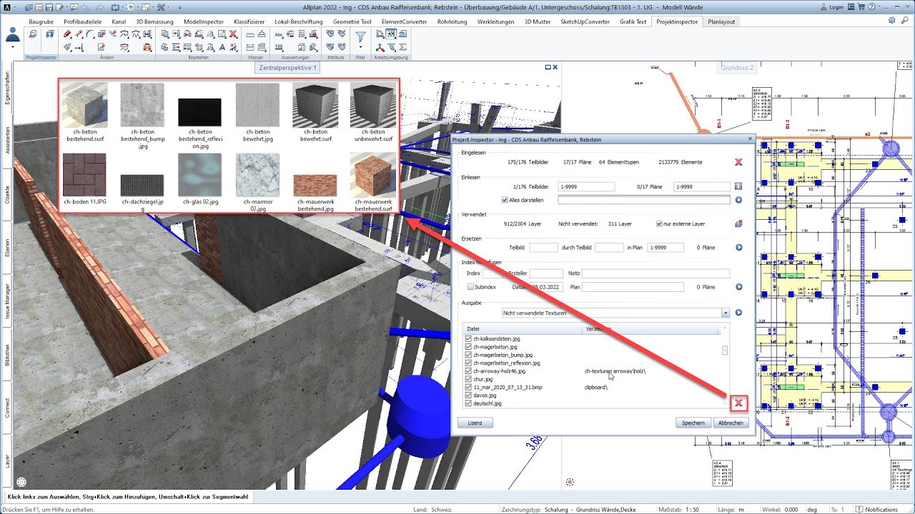Uncheck davos.jpg in the list
Screen dimensions: 915x514
tap(469, 395)
